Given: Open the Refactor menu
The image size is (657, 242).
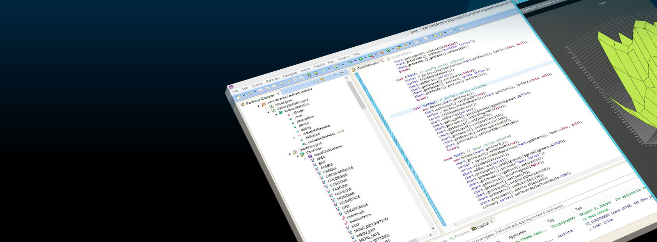Looking at the screenshot, I should click(x=273, y=79).
